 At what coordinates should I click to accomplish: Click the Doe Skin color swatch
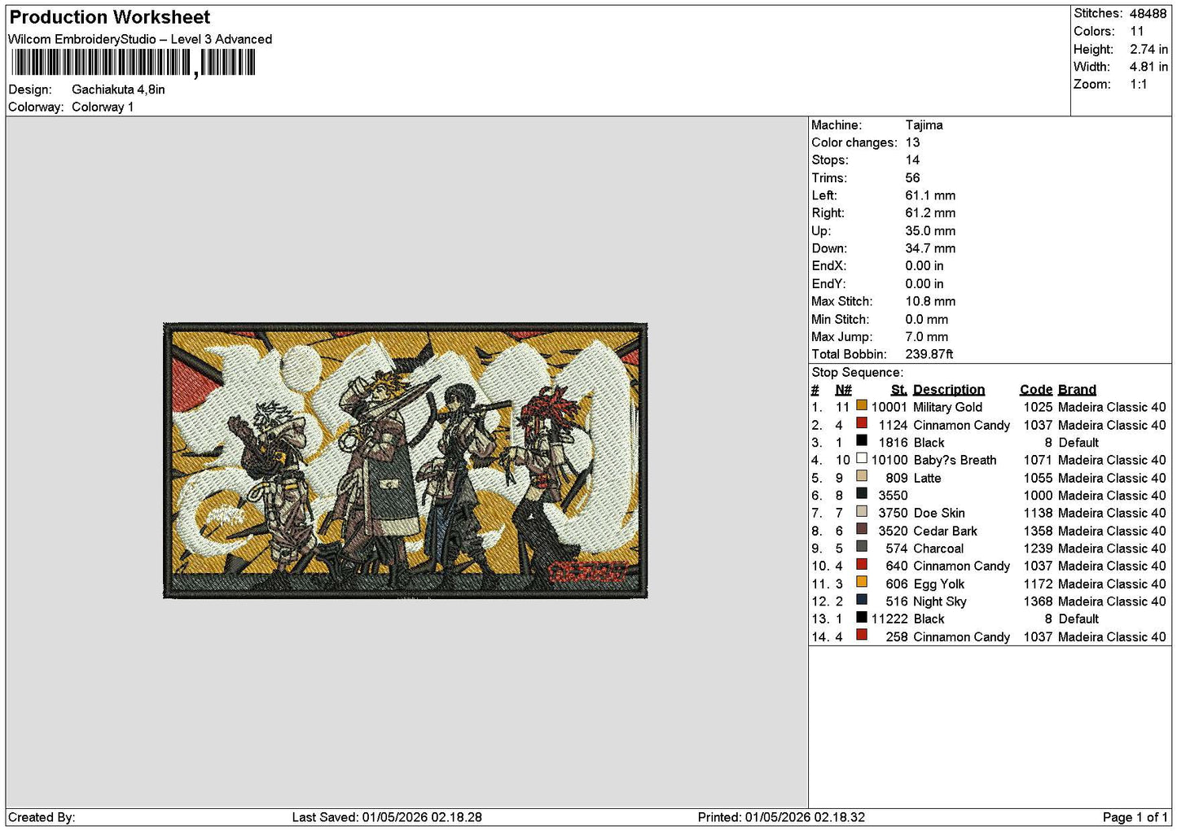coord(861,512)
